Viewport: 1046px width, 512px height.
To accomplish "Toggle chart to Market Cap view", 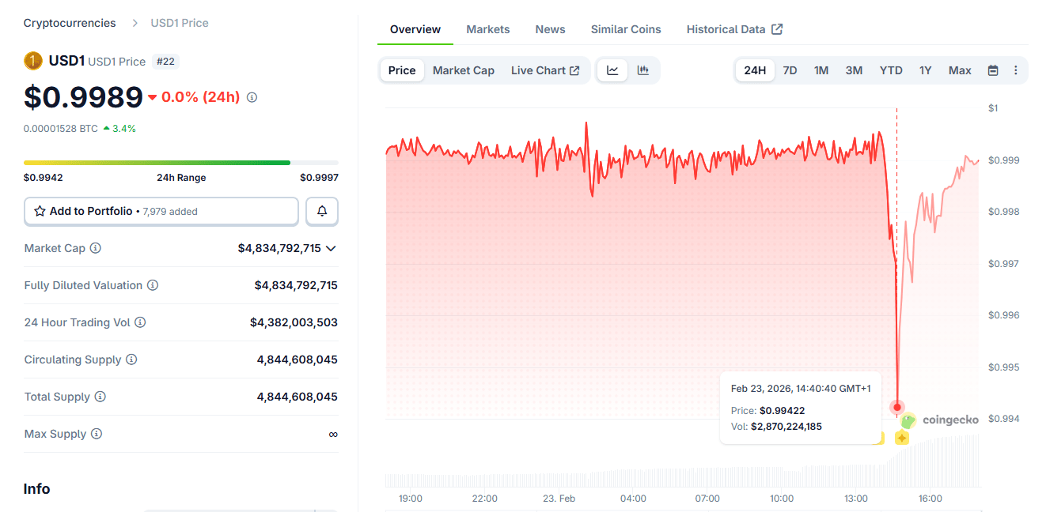I will point(463,70).
